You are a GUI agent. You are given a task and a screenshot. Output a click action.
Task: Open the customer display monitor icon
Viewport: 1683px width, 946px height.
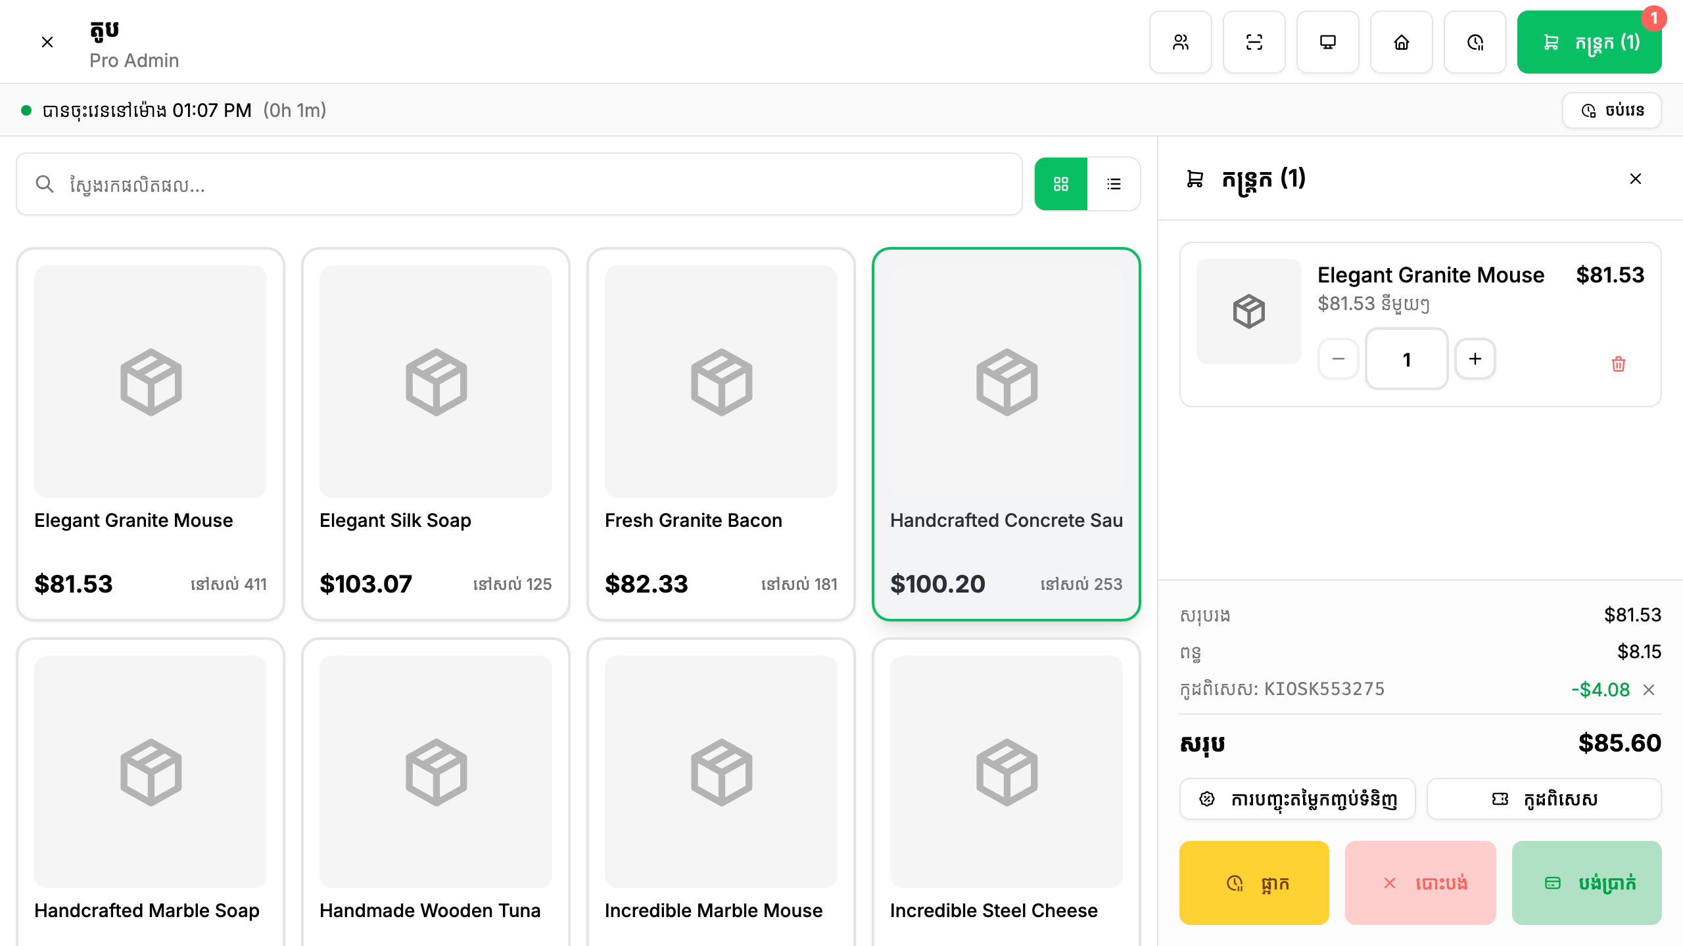1328,42
